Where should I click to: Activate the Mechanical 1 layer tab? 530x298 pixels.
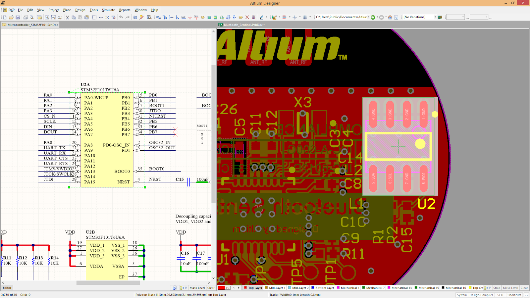[x=348, y=288]
